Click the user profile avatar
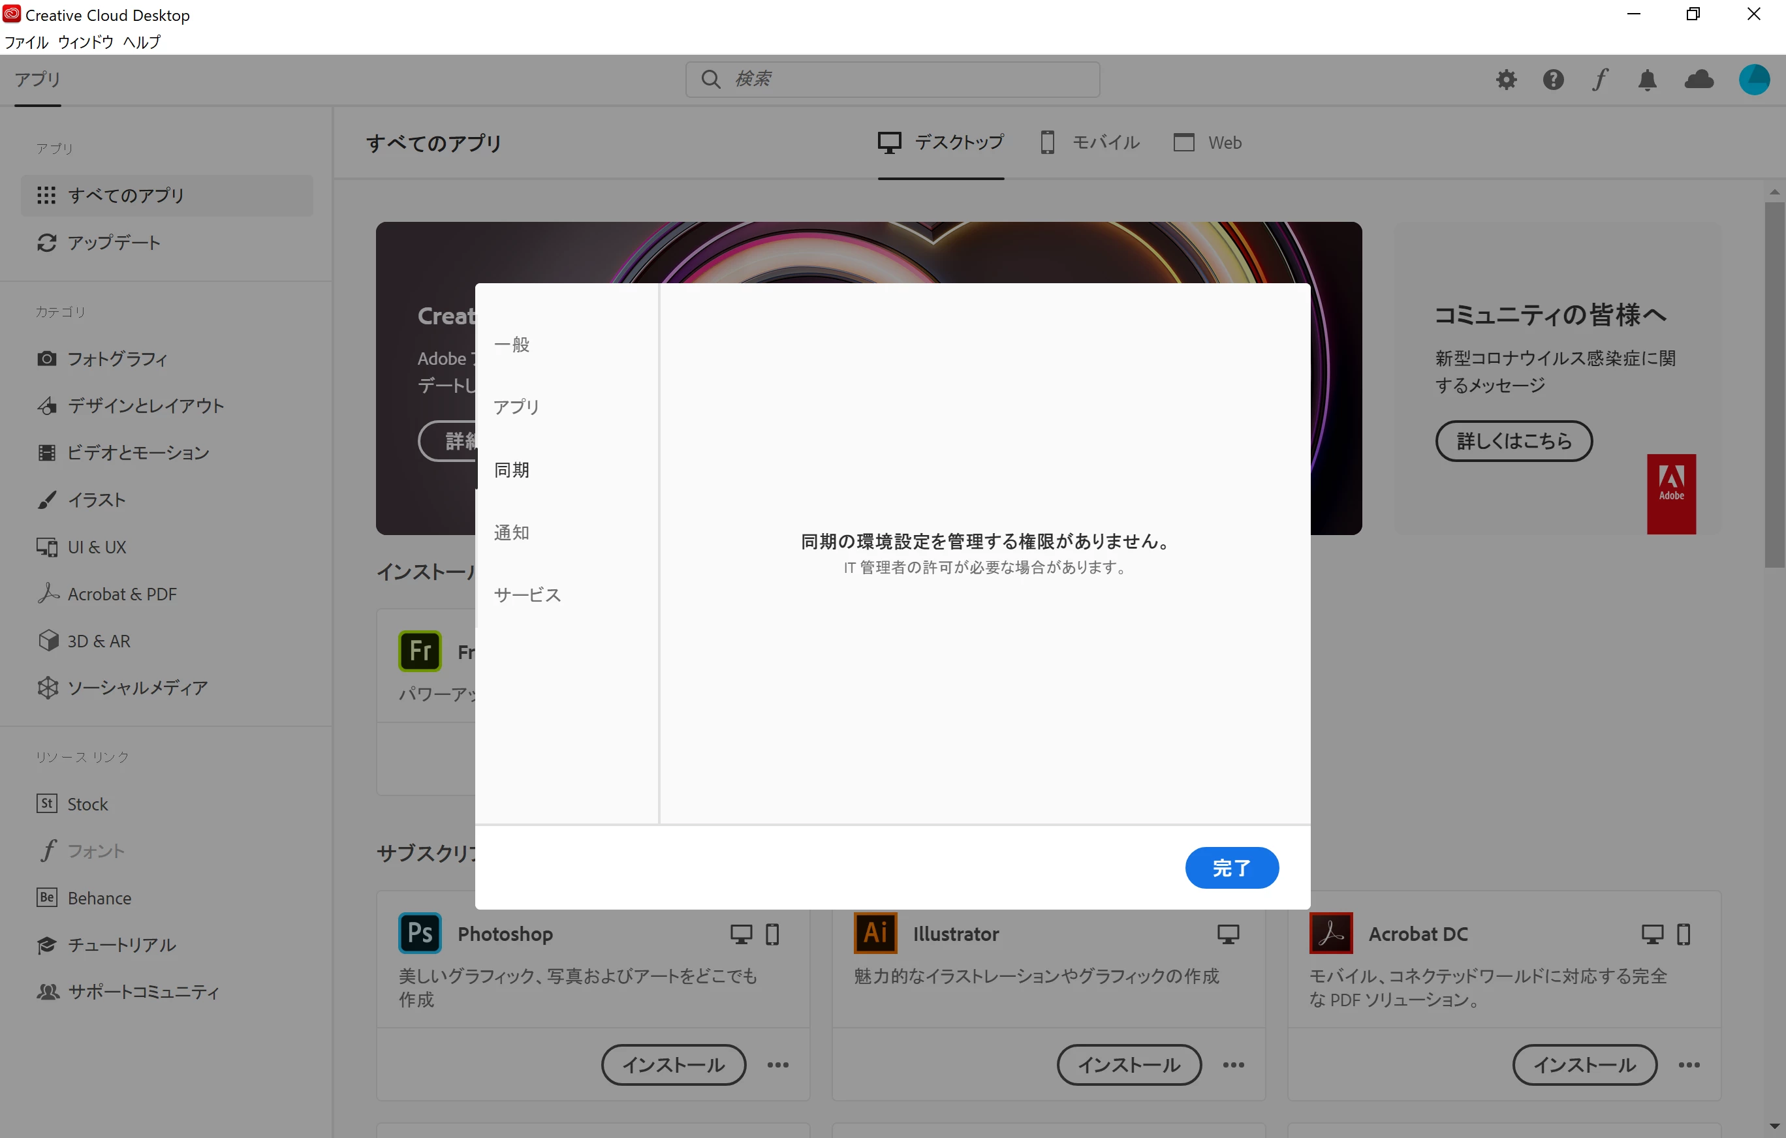Screen dimensions: 1786x1138 pos(1754,80)
